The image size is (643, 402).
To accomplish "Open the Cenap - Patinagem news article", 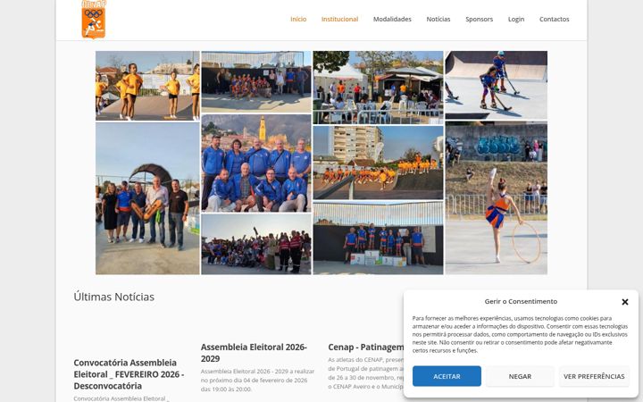I will click(366, 347).
